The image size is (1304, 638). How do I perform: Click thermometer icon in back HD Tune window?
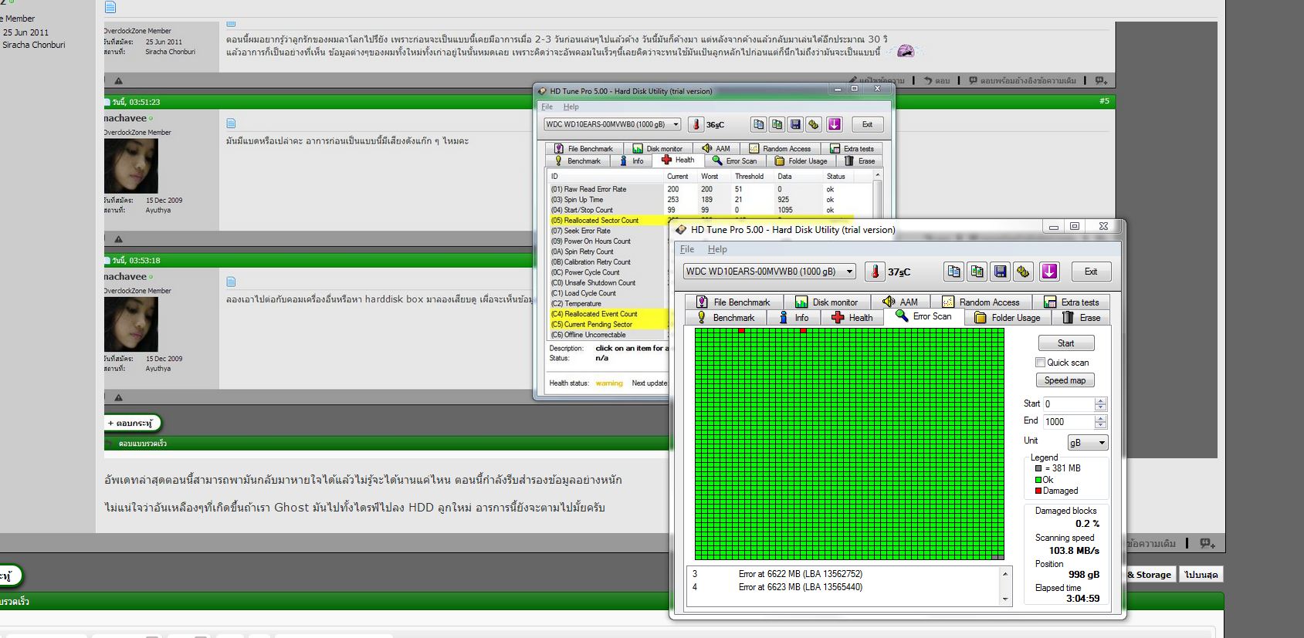pyautogui.click(x=696, y=124)
